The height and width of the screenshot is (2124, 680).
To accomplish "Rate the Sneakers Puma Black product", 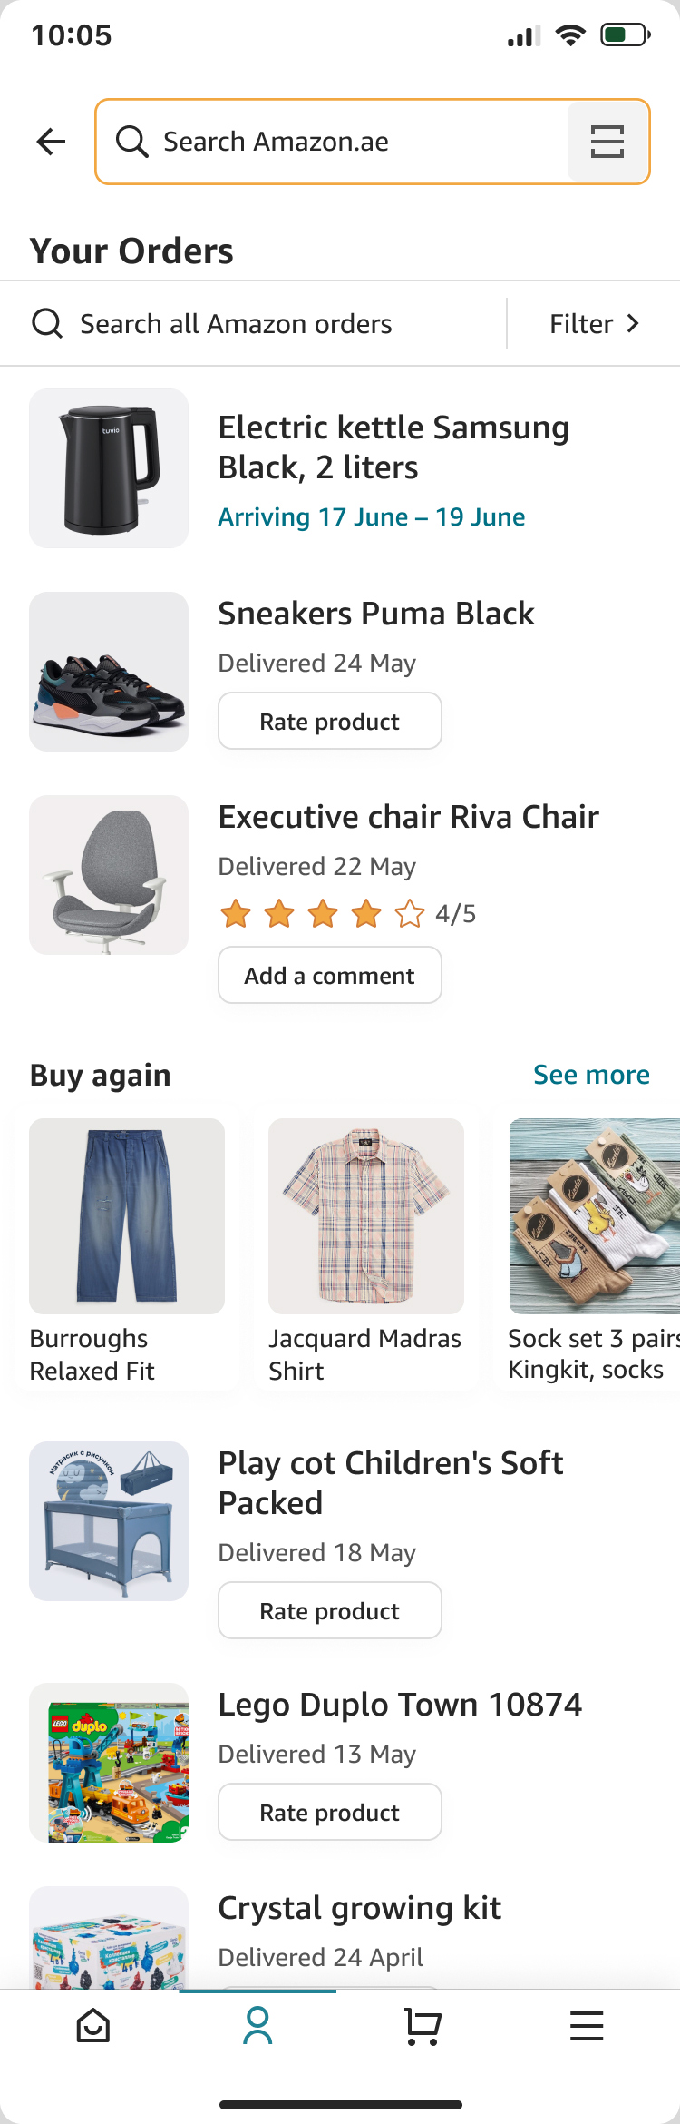I will point(329,722).
